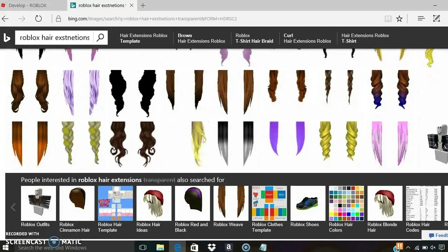Open Roblox Outfits related search

(x=38, y=207)
